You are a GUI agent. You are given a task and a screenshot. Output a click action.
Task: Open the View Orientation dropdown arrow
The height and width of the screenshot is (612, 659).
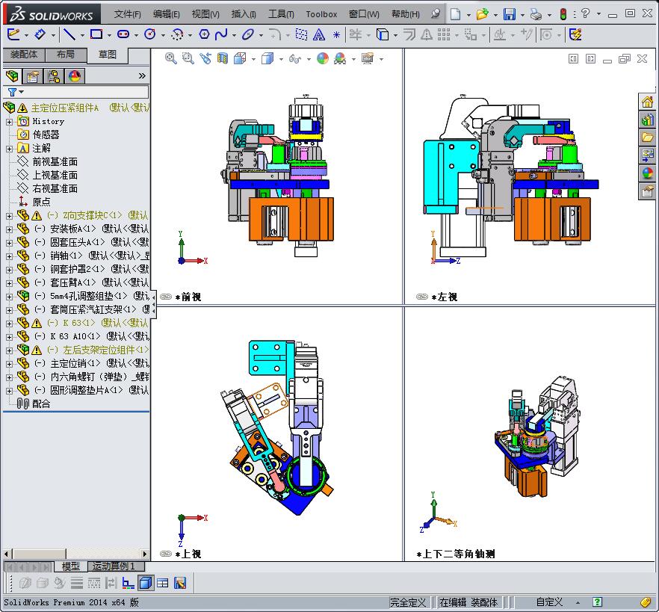[x=253, y=59]
